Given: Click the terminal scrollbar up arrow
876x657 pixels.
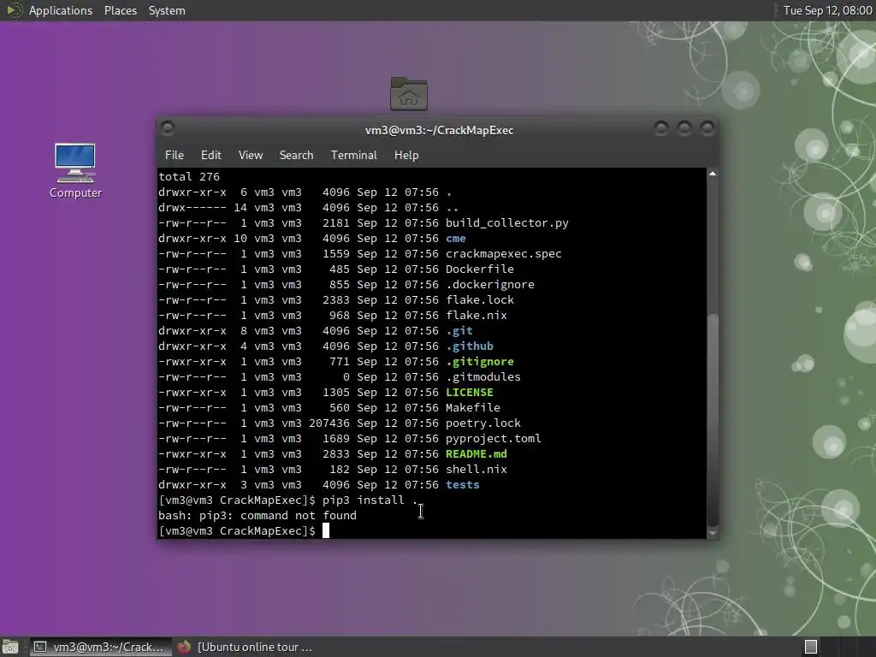Looking at the screenshot, I should point(713,174).
